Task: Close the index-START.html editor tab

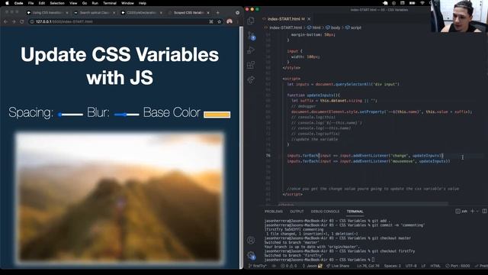Action: point(309,19)
